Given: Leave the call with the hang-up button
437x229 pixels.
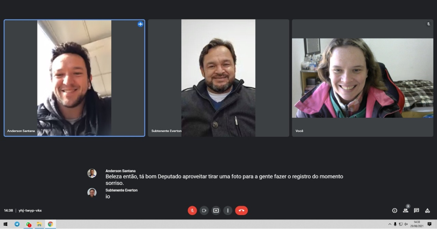Looking at the screenshot, I should (x=241, y=210).
